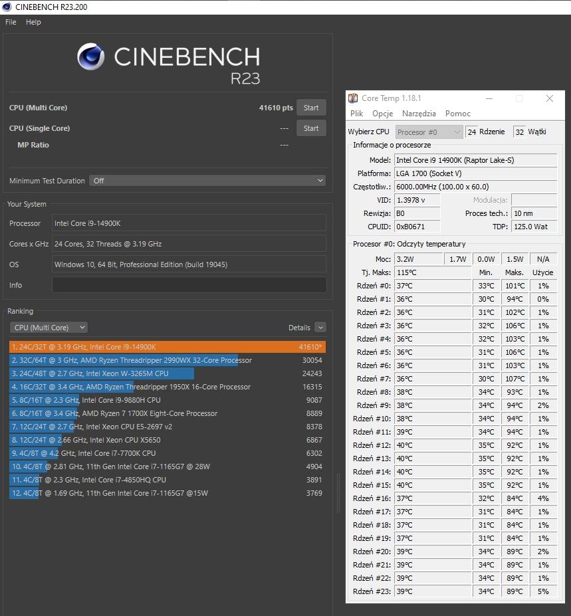This screenshot has width=571, height=616.
Task: Open the Plik menu in Core Temp
Action: pos(357,114)
